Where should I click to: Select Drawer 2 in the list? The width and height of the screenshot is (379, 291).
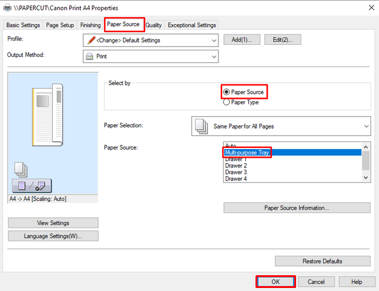292,166
